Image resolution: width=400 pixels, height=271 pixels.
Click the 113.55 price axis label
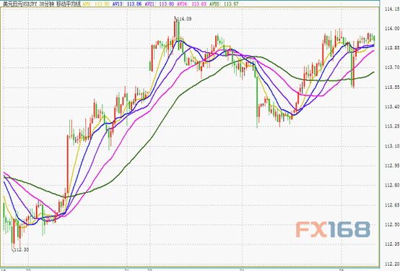click(x=392, y=87)
